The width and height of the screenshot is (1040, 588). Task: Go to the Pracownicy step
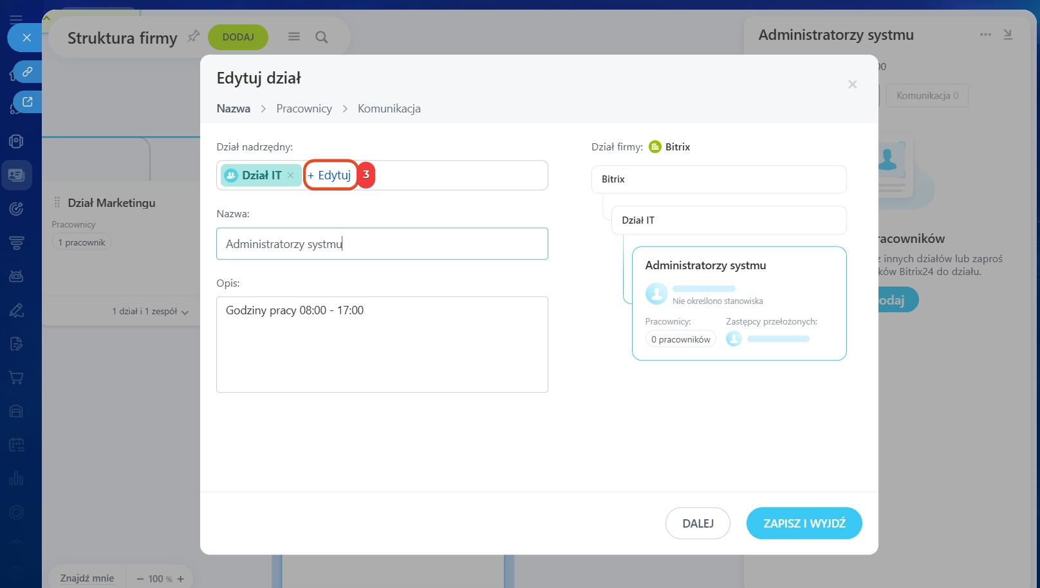tap(304, 109)
